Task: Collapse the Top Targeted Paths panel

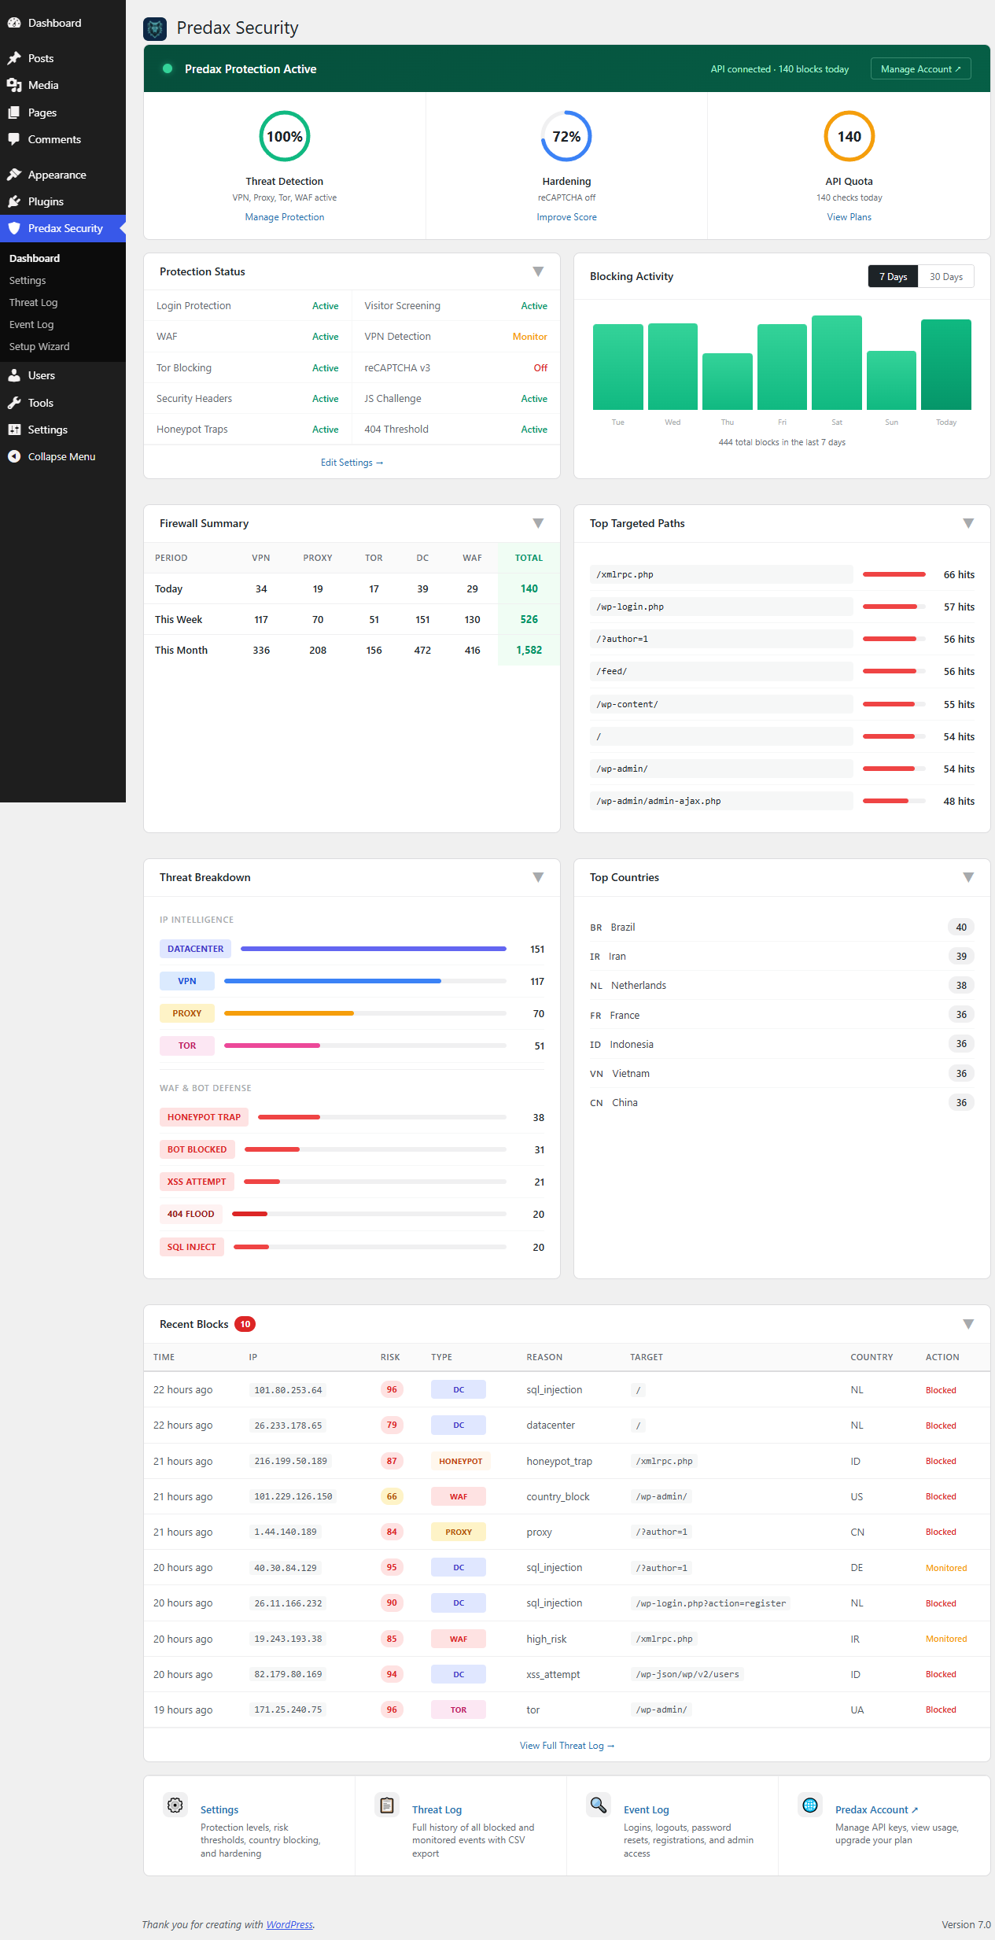Action: pos(968,523)
